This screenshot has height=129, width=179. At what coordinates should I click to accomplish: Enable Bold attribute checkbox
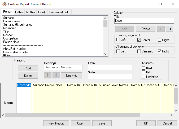click(144, 68)
